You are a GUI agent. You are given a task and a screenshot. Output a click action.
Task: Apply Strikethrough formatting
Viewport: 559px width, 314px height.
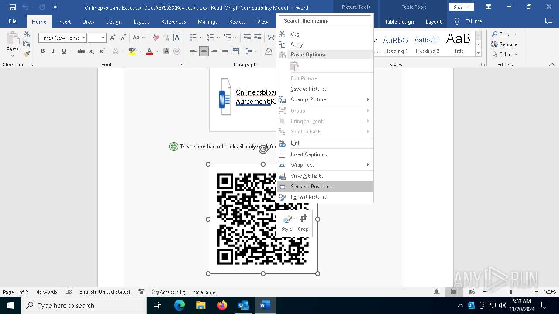point(81,51)
